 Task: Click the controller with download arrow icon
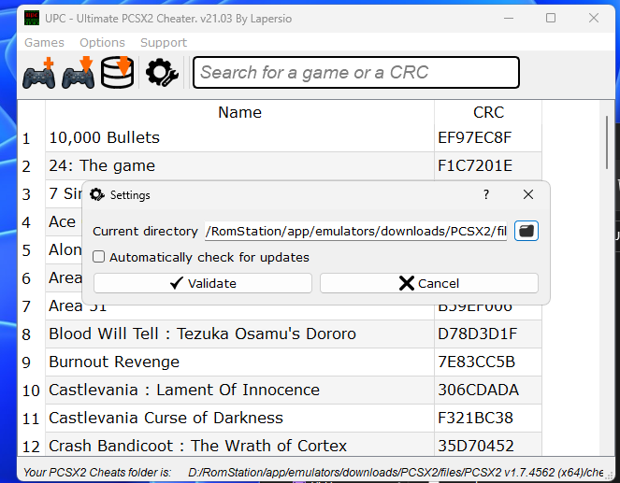79,73
